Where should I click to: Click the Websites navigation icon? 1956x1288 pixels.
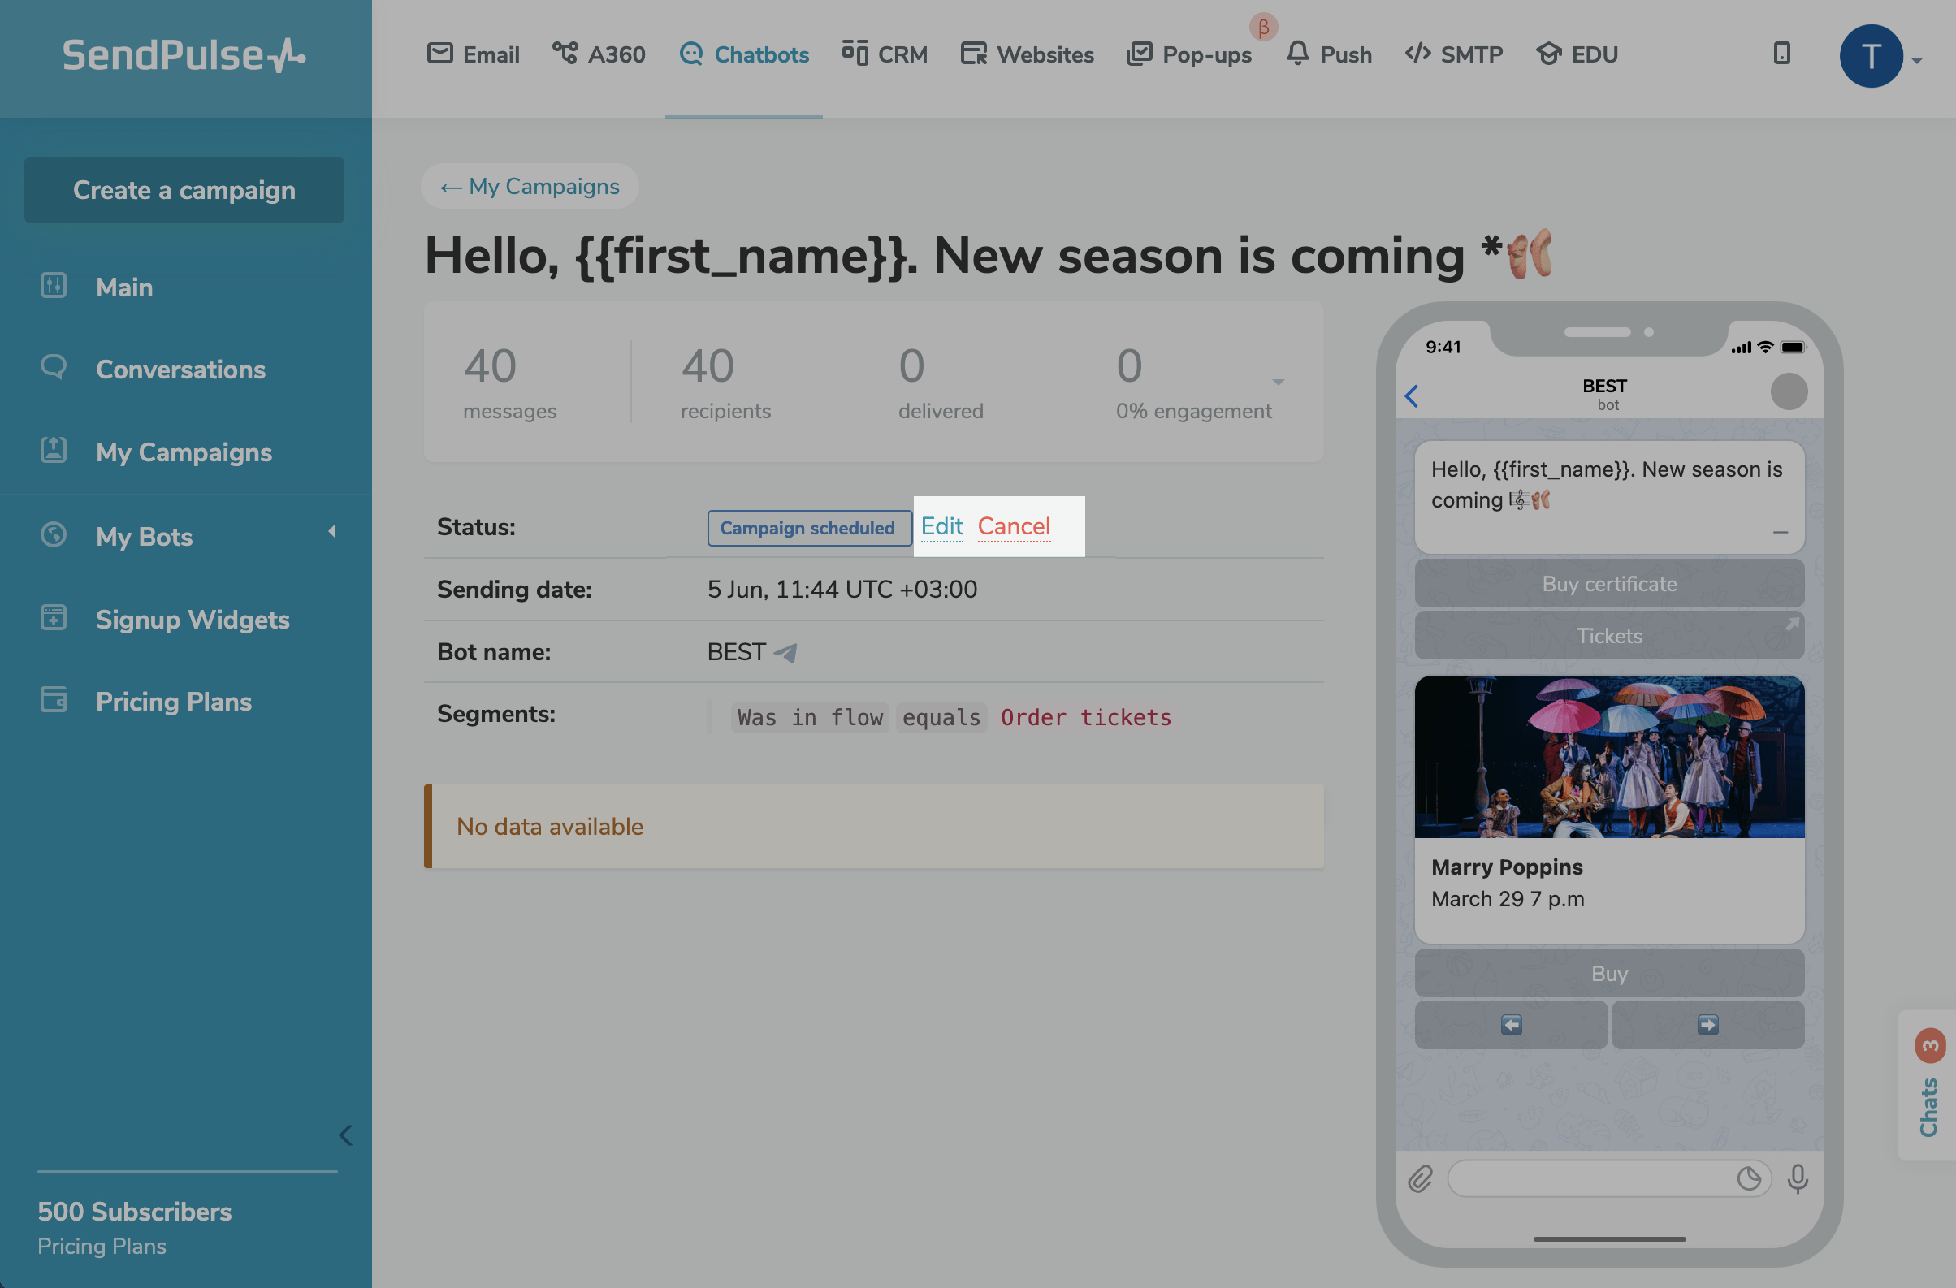(x=972, y=52)
